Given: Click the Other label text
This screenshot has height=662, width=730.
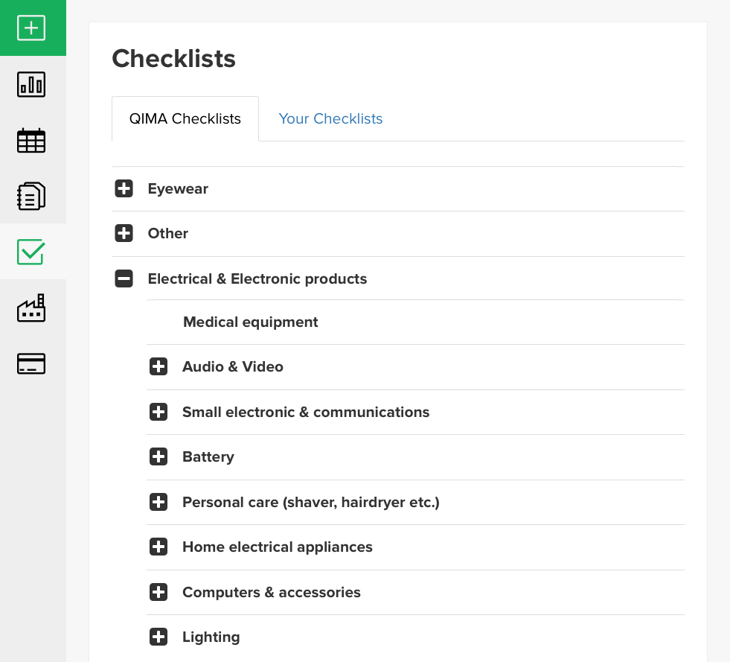Looking at the screenshot, I should click(168, 233).
